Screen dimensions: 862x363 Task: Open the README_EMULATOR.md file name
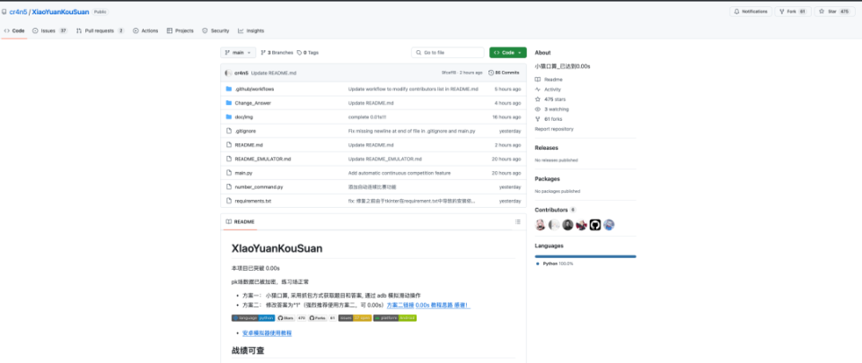coord(263,159)
